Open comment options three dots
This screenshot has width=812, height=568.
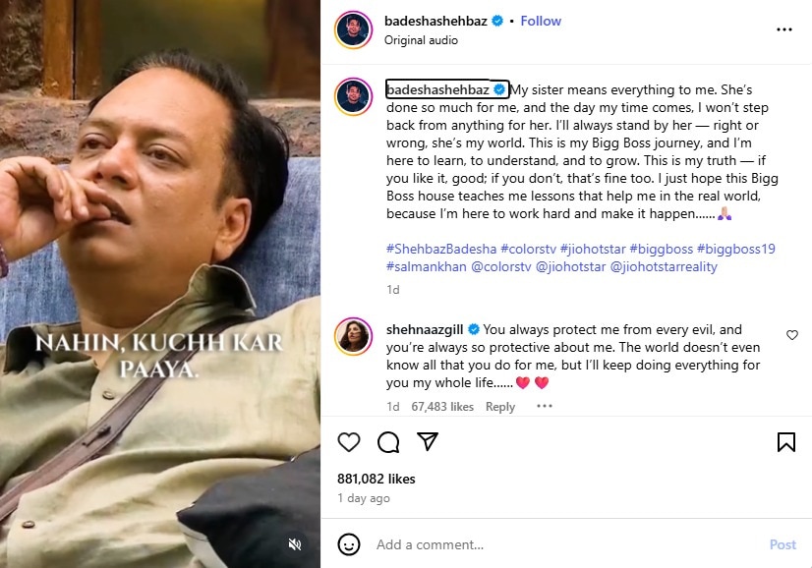pos(545,407)
